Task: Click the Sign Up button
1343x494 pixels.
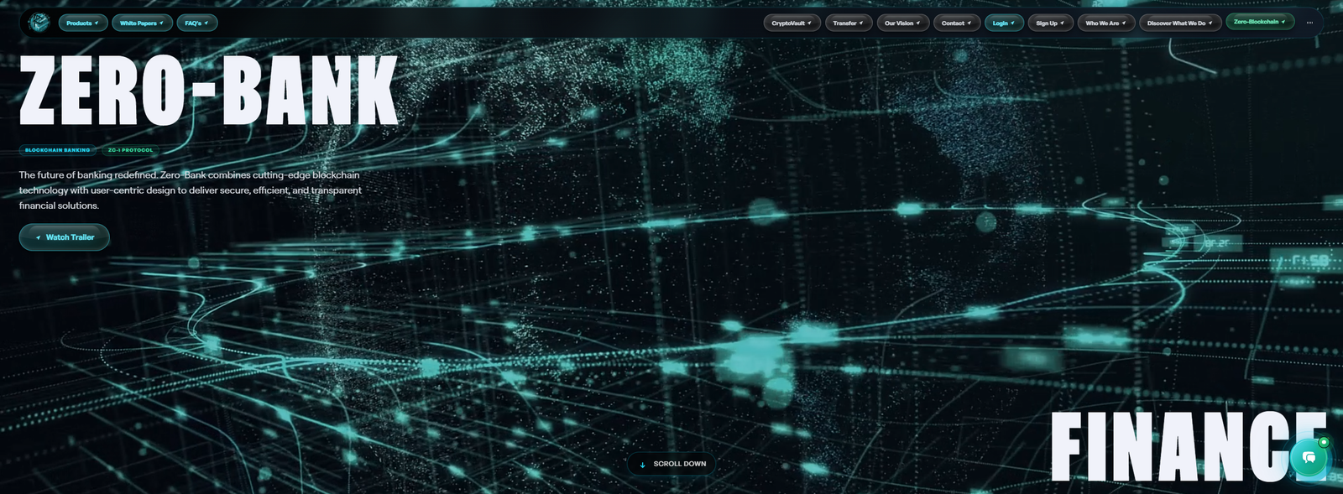Action: coord(1050,23)
